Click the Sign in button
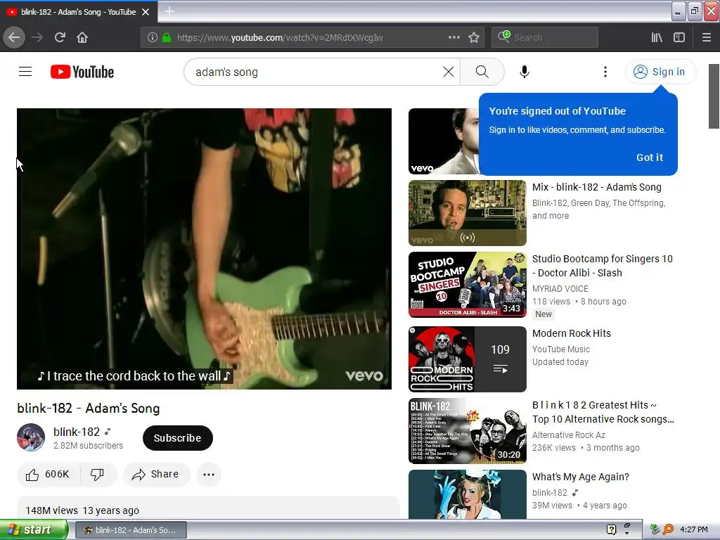Screen dimensions: 720x540 [660, 72]
